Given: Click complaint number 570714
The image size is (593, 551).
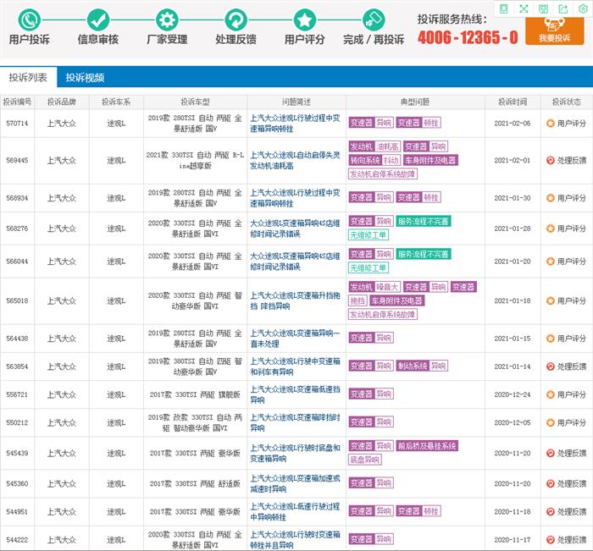Looking at the screenshot, I should point(18,124).
